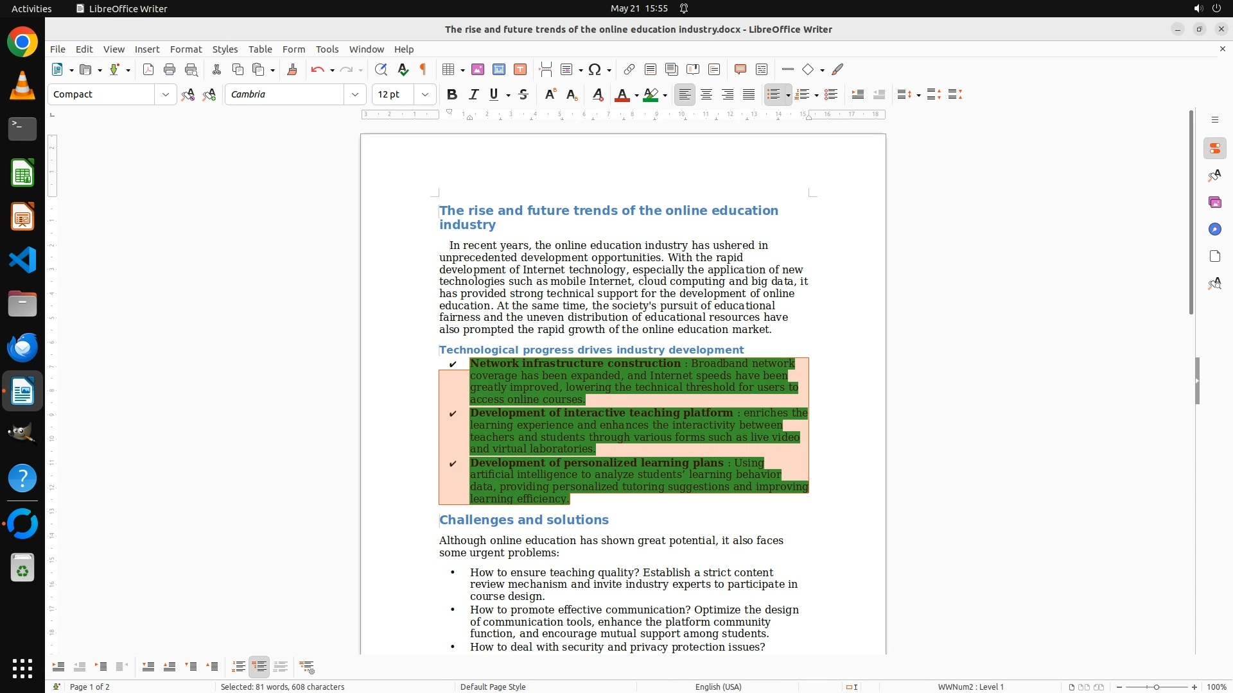
Task: Open the sidebar Navigator panel
Action: coord(1214,230)
